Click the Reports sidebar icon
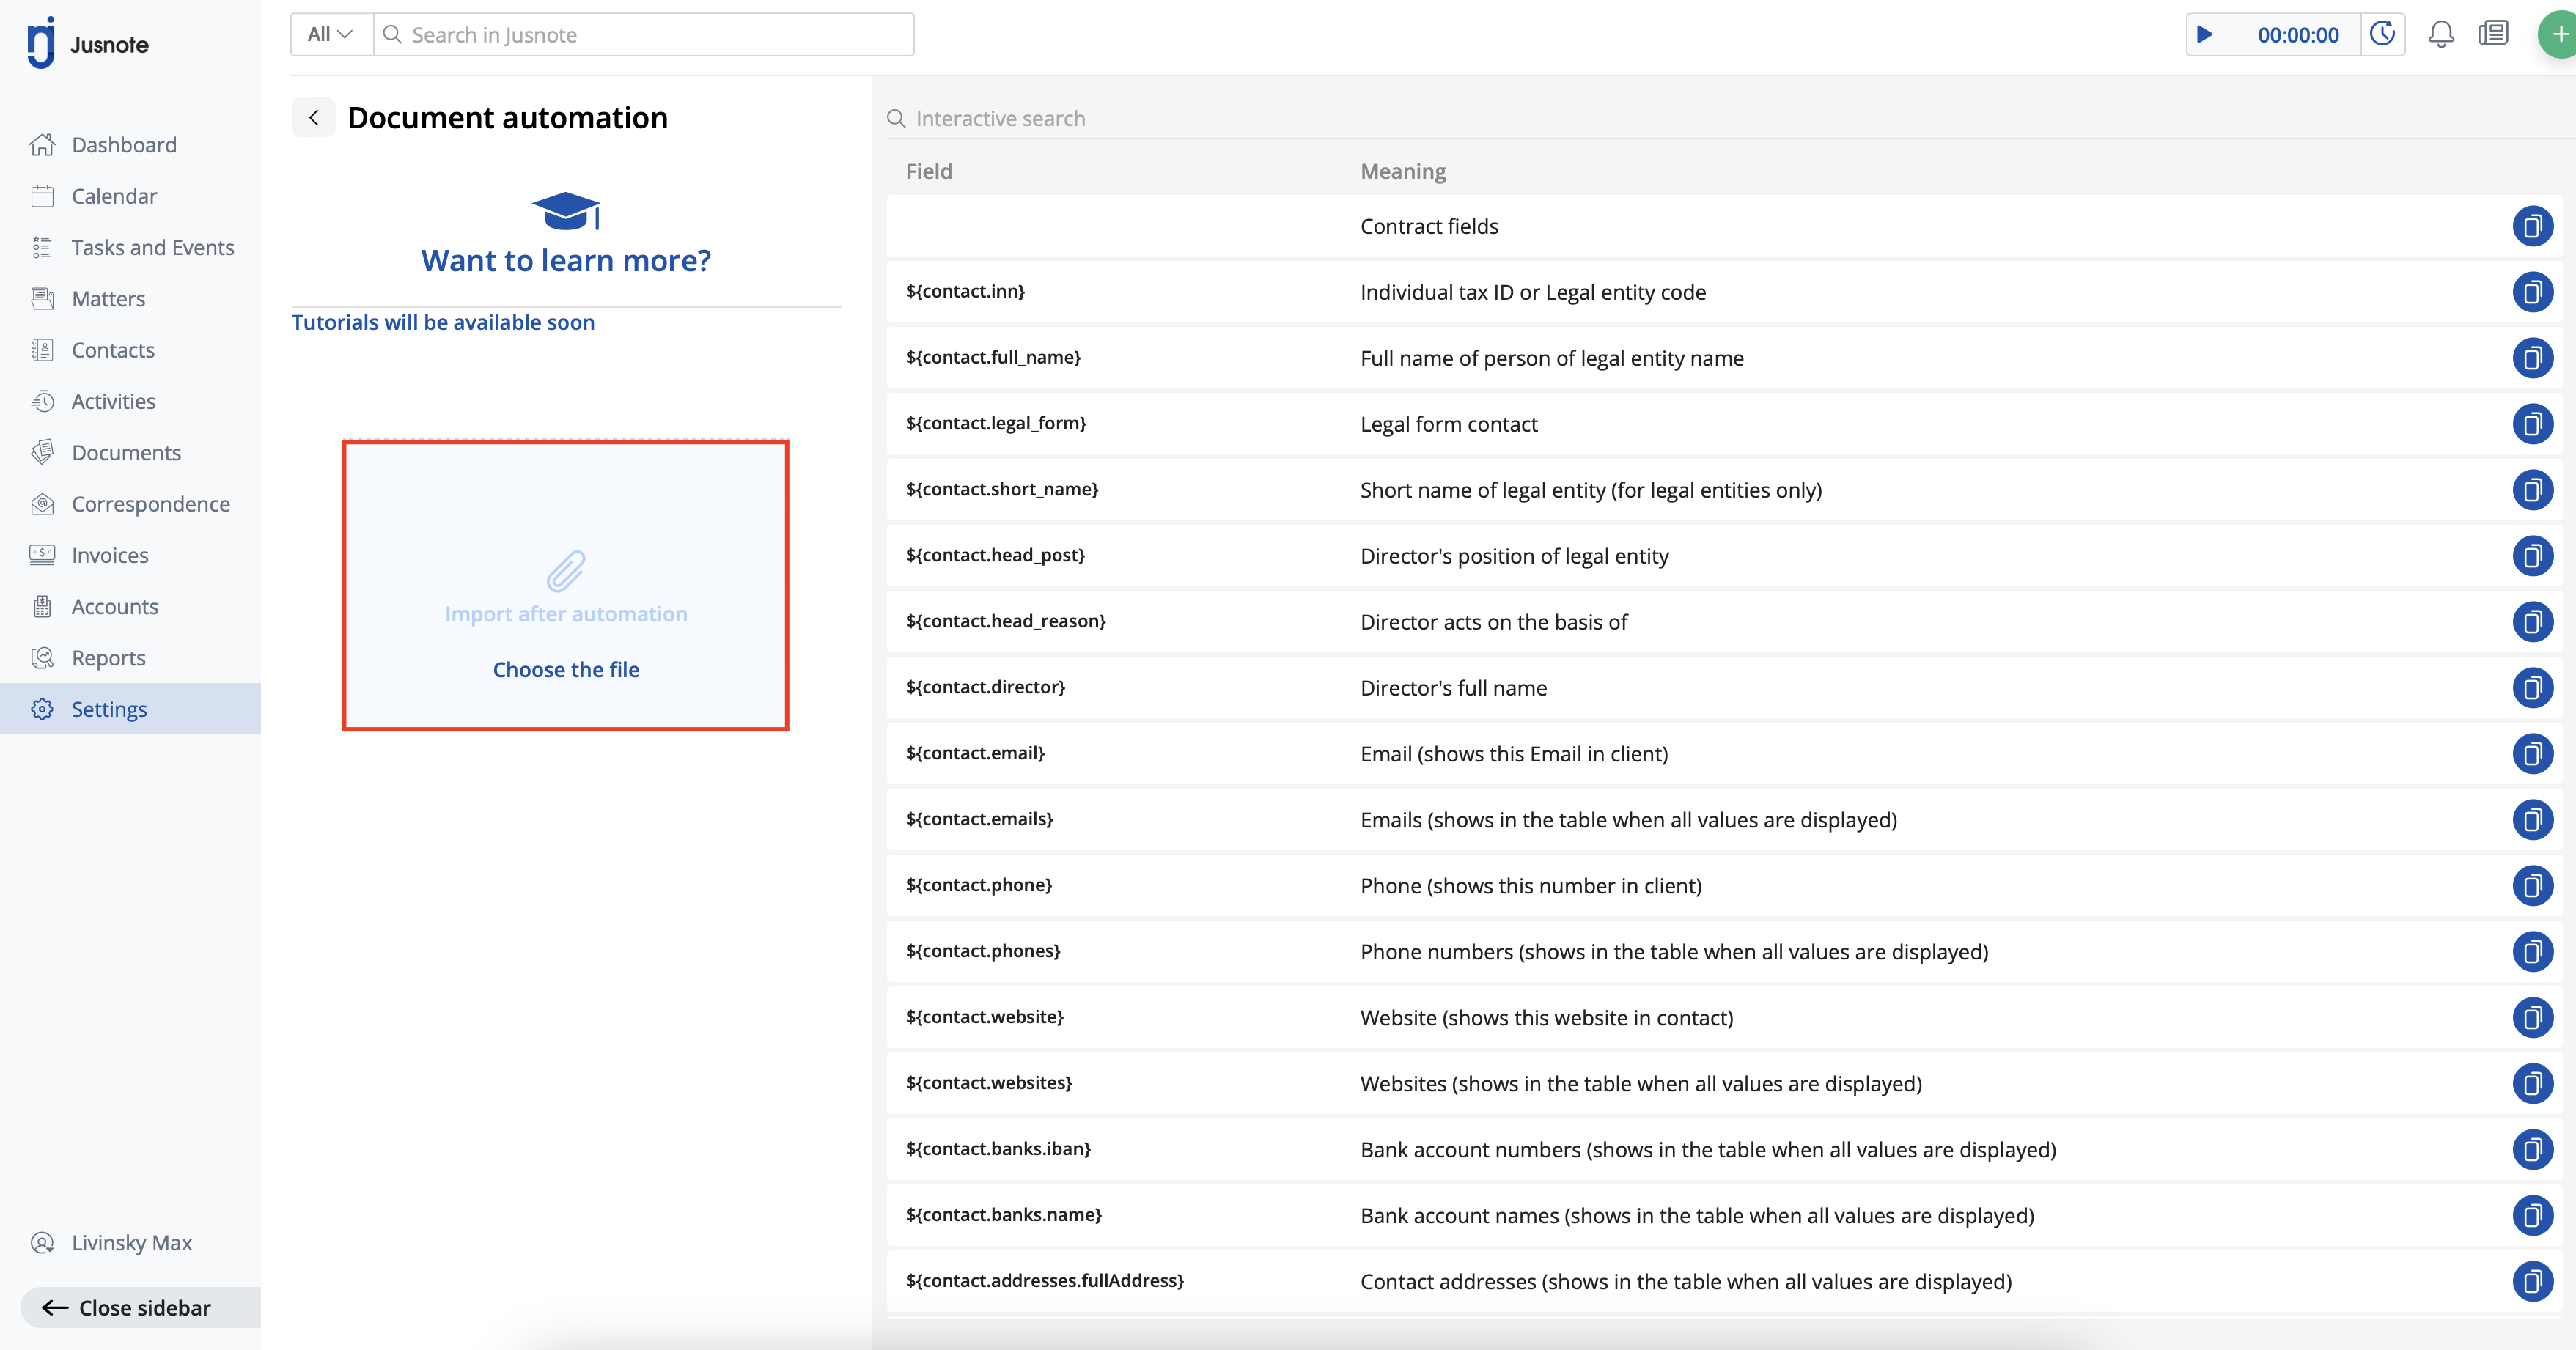2576x1350 pixels. (42, 658)
